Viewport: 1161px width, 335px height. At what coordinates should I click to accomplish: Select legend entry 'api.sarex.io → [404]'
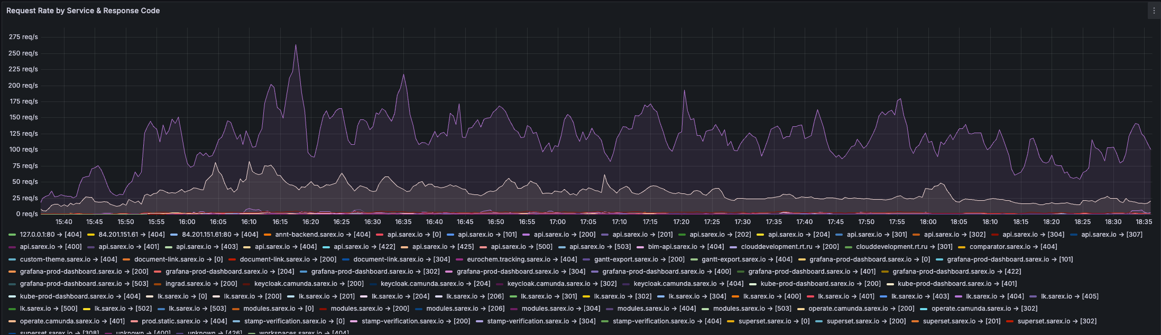(x=285, y=247)
